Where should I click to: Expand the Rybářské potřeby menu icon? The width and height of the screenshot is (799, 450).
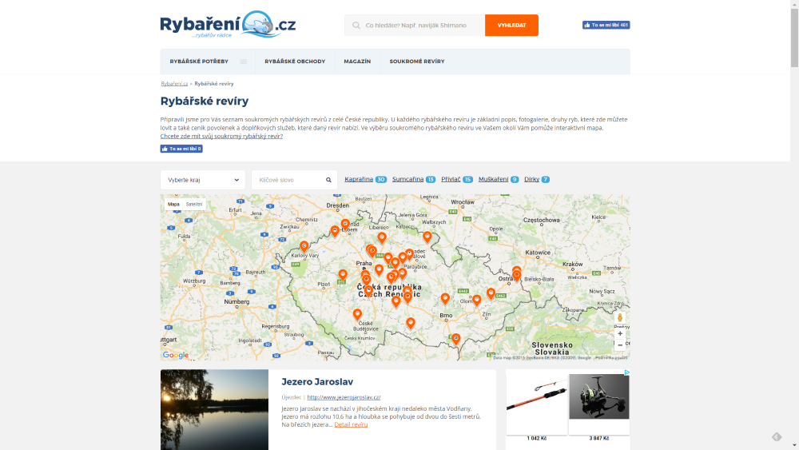coord(243,62)
